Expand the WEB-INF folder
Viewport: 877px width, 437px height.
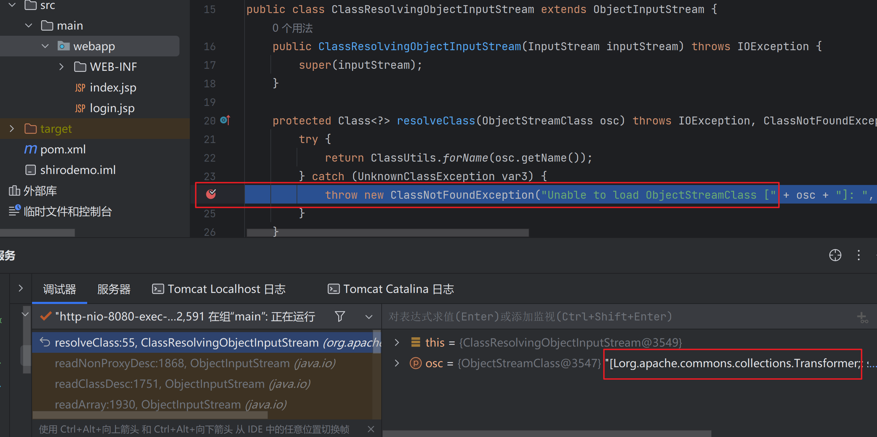coord(61,67)
